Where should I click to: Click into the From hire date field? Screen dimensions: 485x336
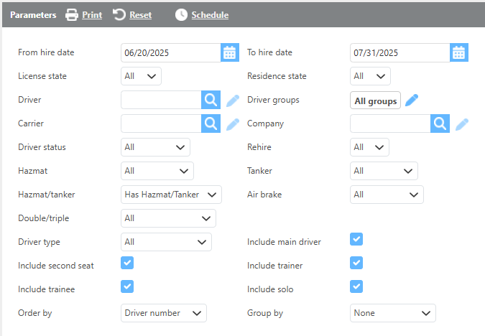(170, 53)
